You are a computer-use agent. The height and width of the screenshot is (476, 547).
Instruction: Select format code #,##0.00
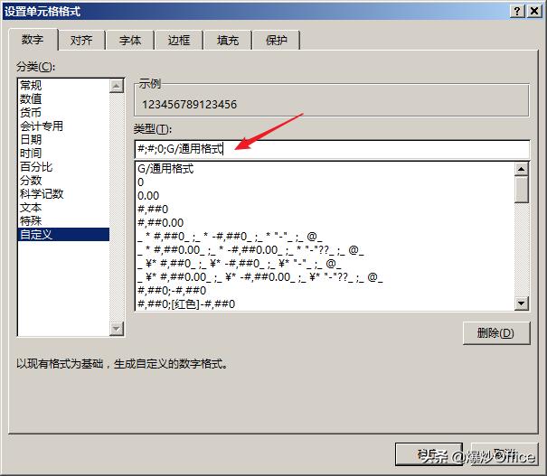[325, 223]
